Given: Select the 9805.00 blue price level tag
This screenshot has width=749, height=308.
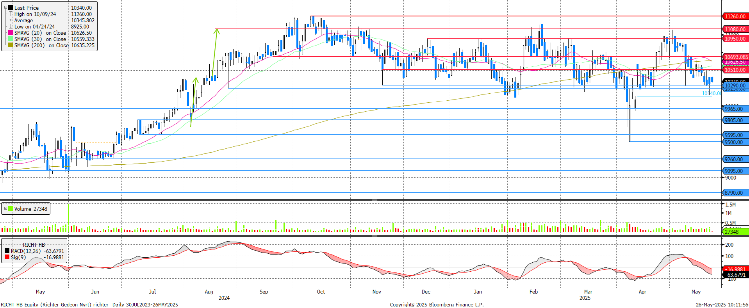Looking at the screenshot, I should [x=736, y=120].
